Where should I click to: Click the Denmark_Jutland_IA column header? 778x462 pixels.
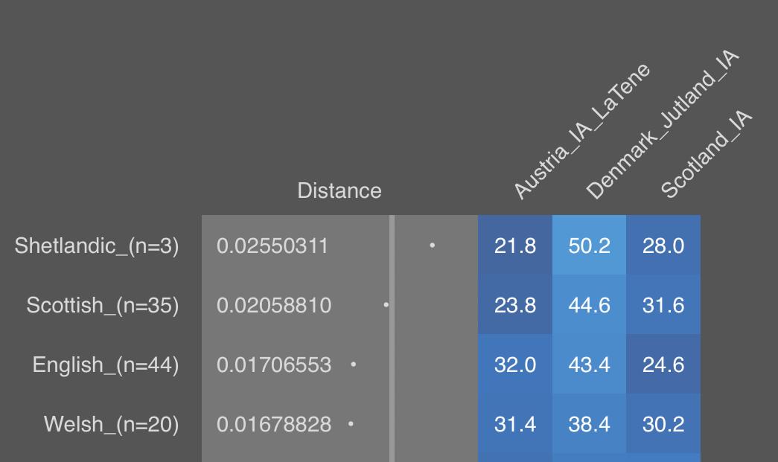point(662,125)
